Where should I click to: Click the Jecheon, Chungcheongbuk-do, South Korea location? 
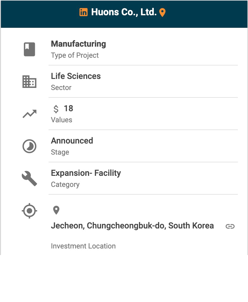132,226
